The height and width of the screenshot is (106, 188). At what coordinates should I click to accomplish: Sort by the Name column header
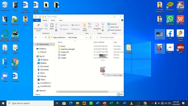[60, 42]
